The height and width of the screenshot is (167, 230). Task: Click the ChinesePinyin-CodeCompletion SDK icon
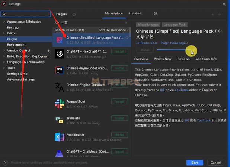[59, 70]
